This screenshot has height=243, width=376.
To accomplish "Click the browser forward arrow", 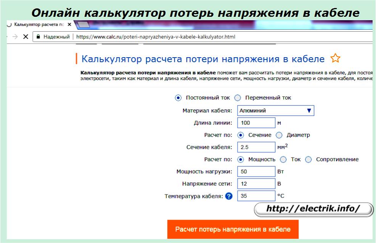I will point(15,37).
